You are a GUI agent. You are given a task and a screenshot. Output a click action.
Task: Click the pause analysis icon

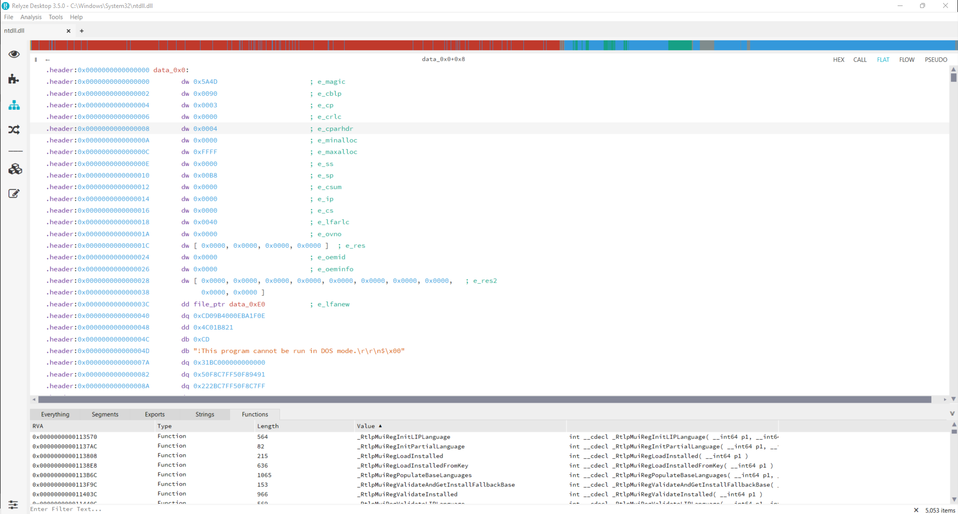tap(35, 59)
